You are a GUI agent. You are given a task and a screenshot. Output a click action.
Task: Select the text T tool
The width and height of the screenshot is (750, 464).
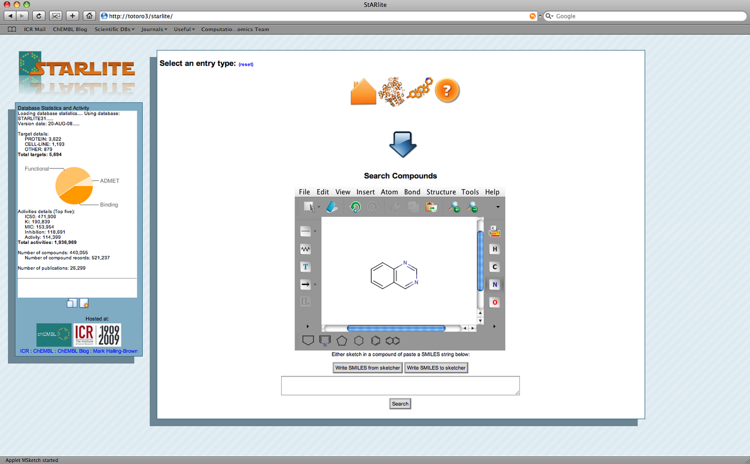[x=306, y=267]
